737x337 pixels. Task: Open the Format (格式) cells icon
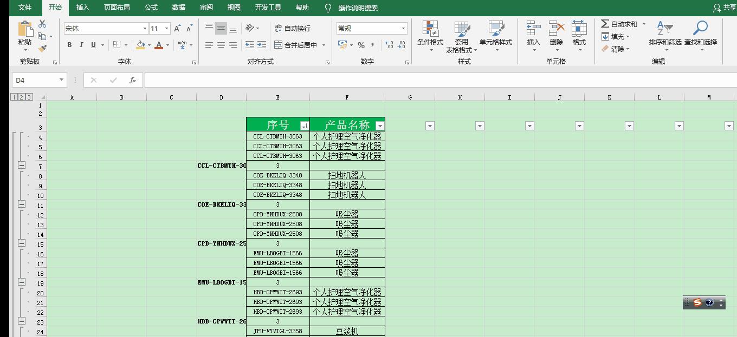pos(579,29)
